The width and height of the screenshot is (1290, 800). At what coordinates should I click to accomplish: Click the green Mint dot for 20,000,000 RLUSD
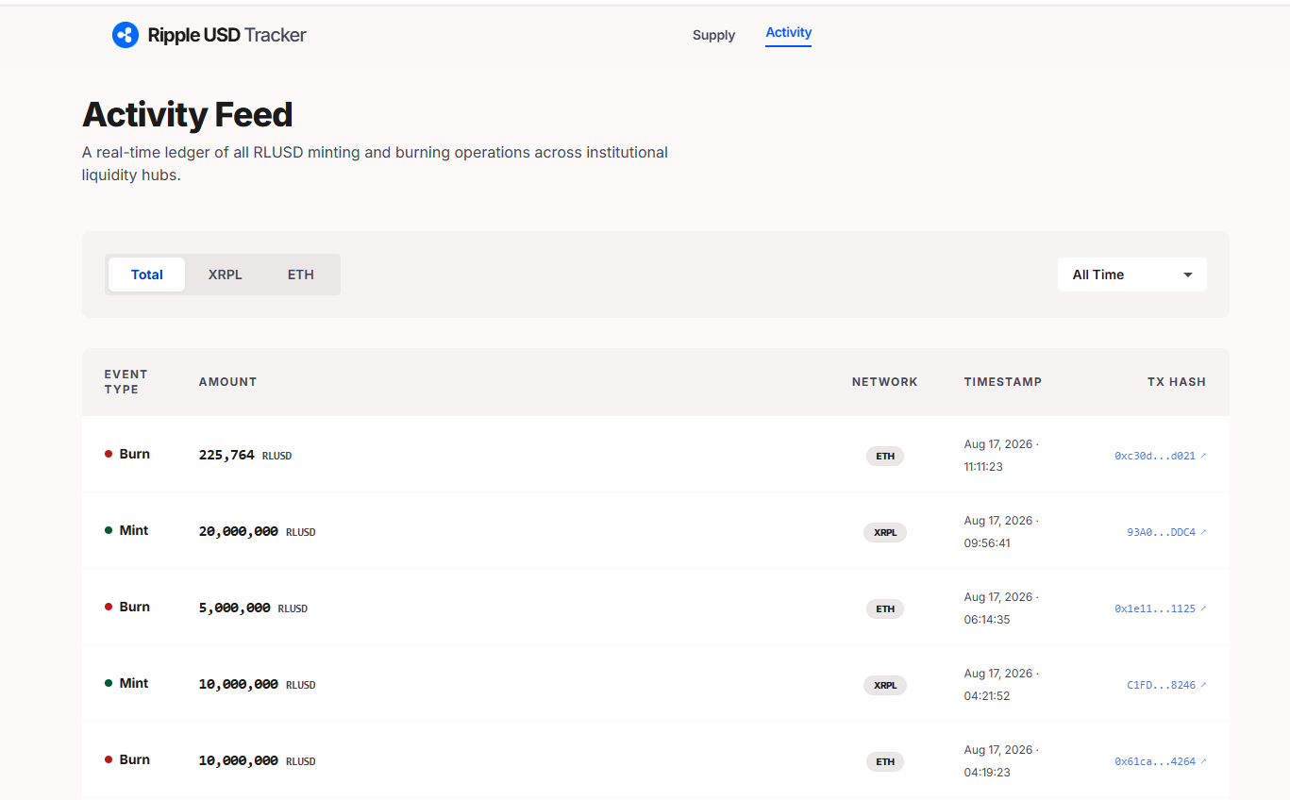109,530
